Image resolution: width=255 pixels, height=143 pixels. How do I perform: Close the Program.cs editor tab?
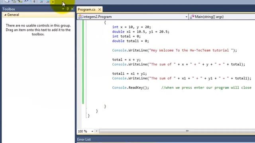pyautogui.click(x=100, y=10)
